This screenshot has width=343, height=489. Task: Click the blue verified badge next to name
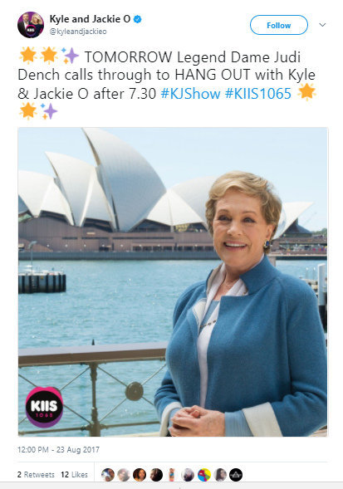(138, 19)
